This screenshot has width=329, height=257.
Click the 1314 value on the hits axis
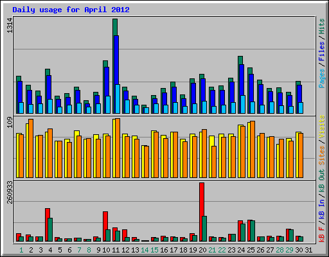coord(10,26)
